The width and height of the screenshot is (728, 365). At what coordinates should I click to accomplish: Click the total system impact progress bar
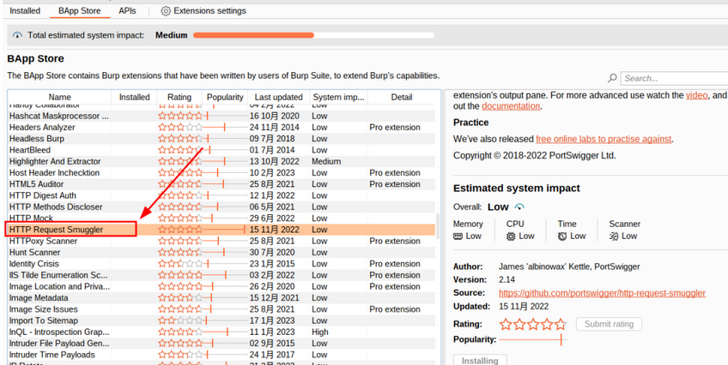[x=313, y=35]
